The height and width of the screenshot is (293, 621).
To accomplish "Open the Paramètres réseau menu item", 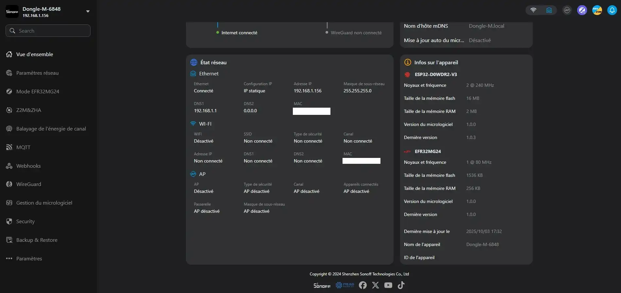I will [37, 73].
